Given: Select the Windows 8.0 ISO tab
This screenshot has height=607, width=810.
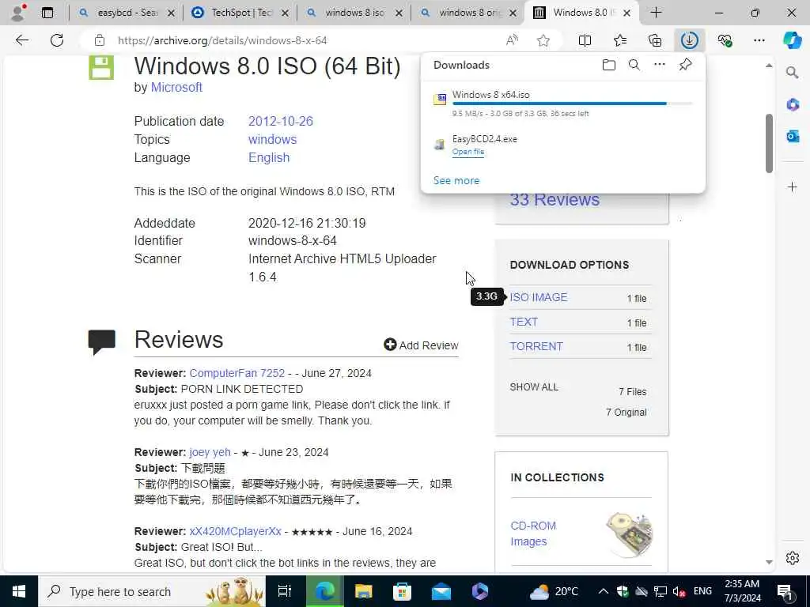Looking at the screenshot, I should coord(581,13).
